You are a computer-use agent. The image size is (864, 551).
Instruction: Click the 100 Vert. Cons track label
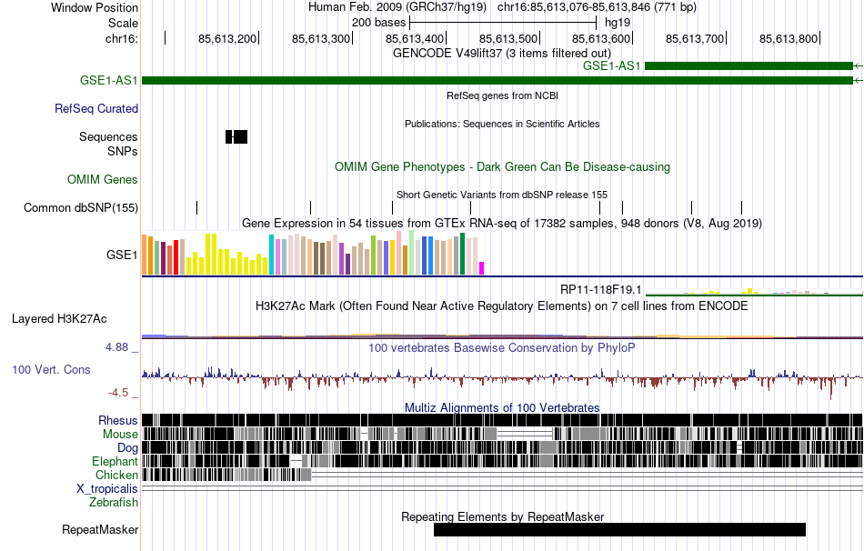point(51,370)
